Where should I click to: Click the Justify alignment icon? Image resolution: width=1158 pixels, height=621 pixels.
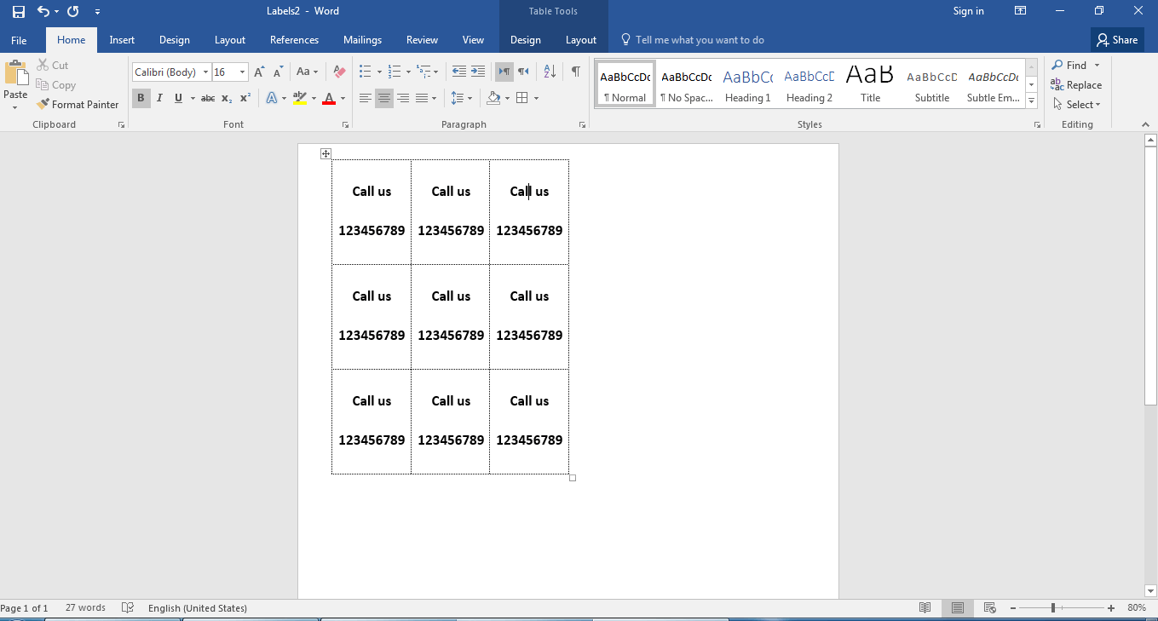422,98
